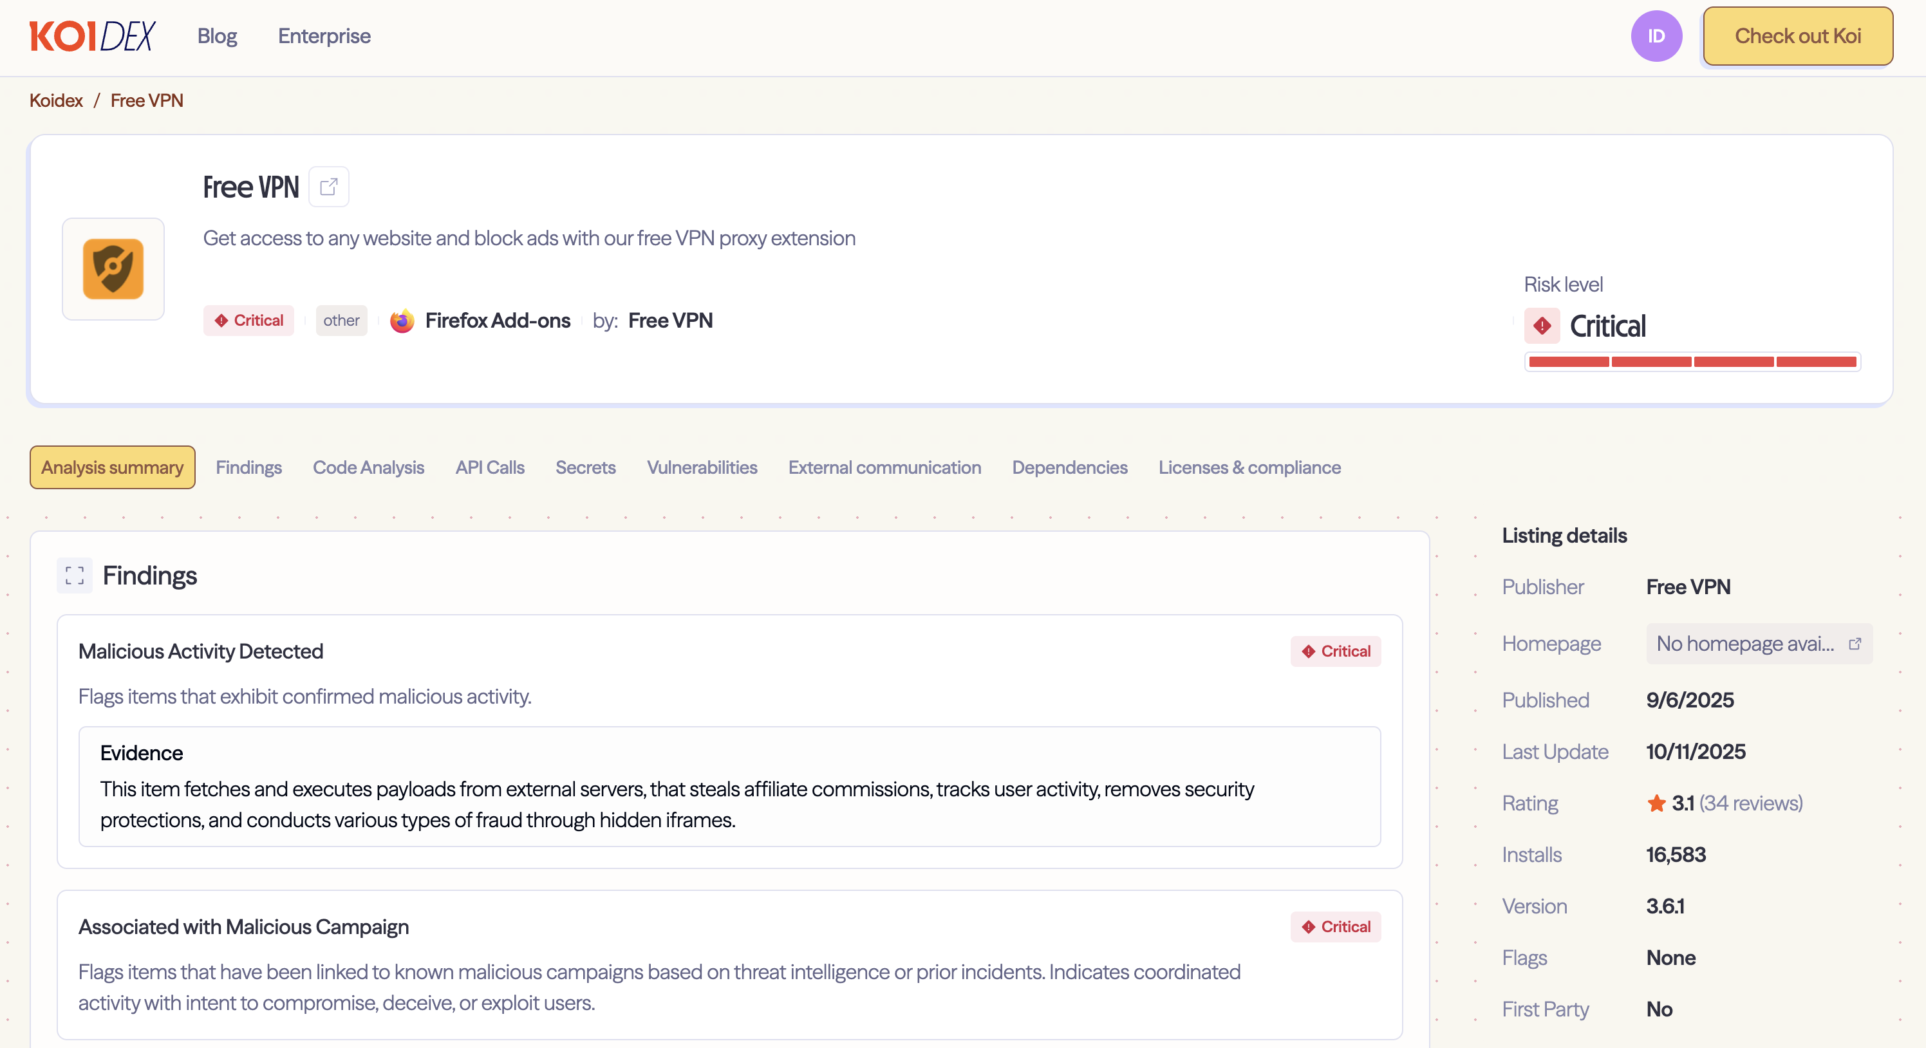Click the Free VPN shield app thumbnail
This screenshot has width=1926, height=1048.
coord(113,269)
